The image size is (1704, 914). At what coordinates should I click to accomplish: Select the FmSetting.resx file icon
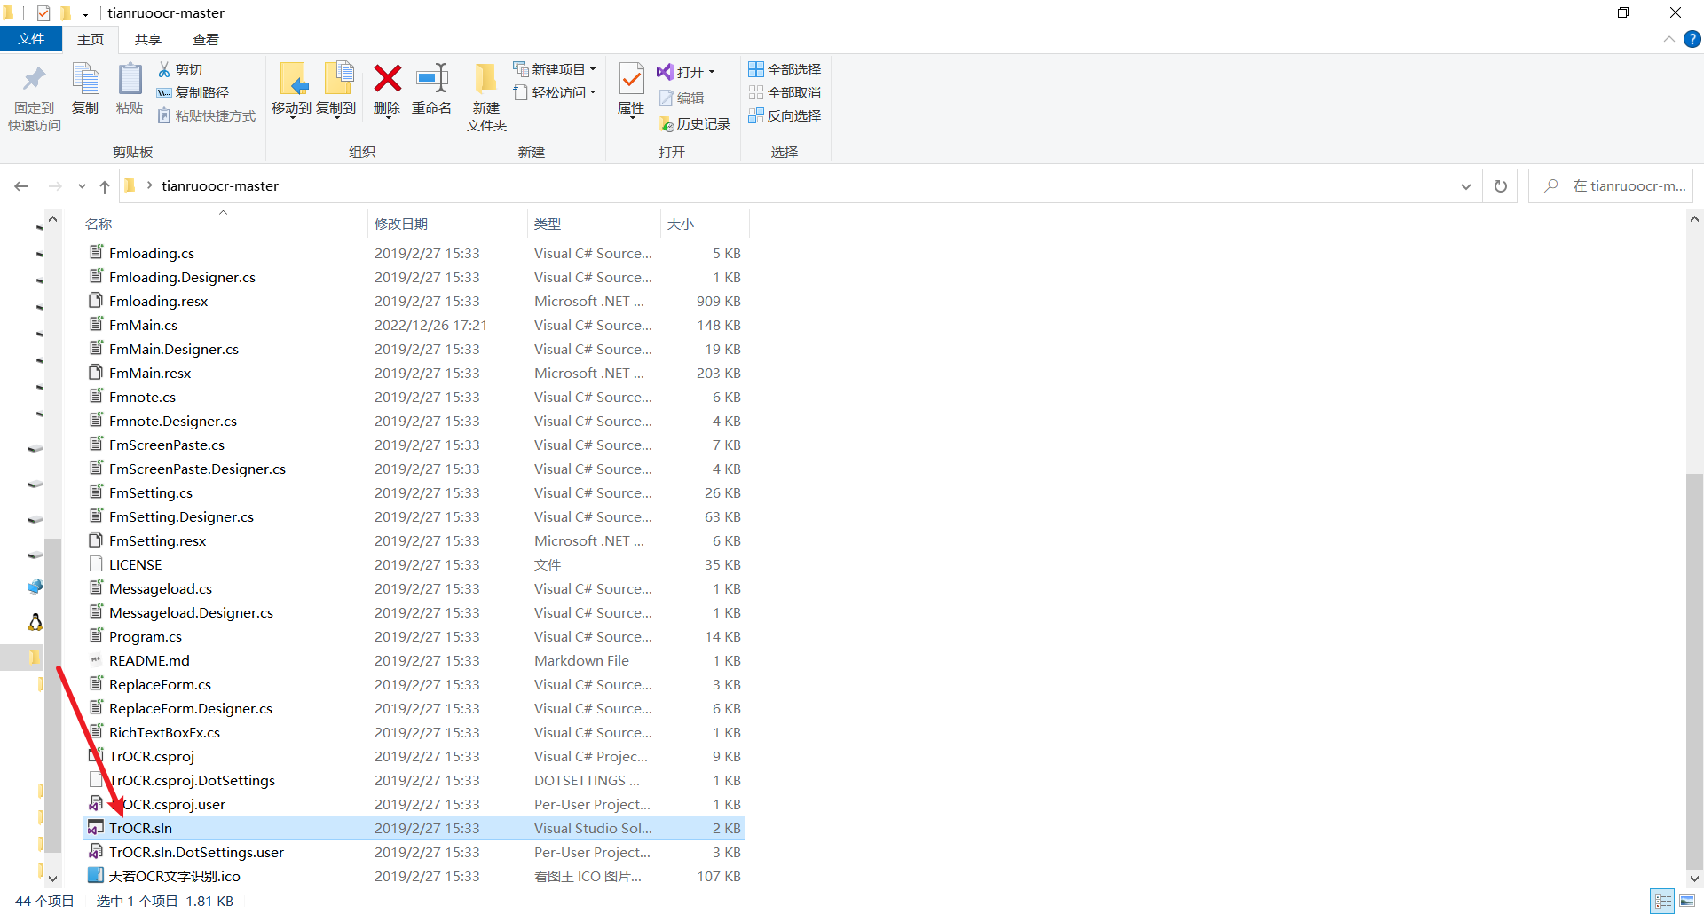pyautogui.click(x=96, y=540)
